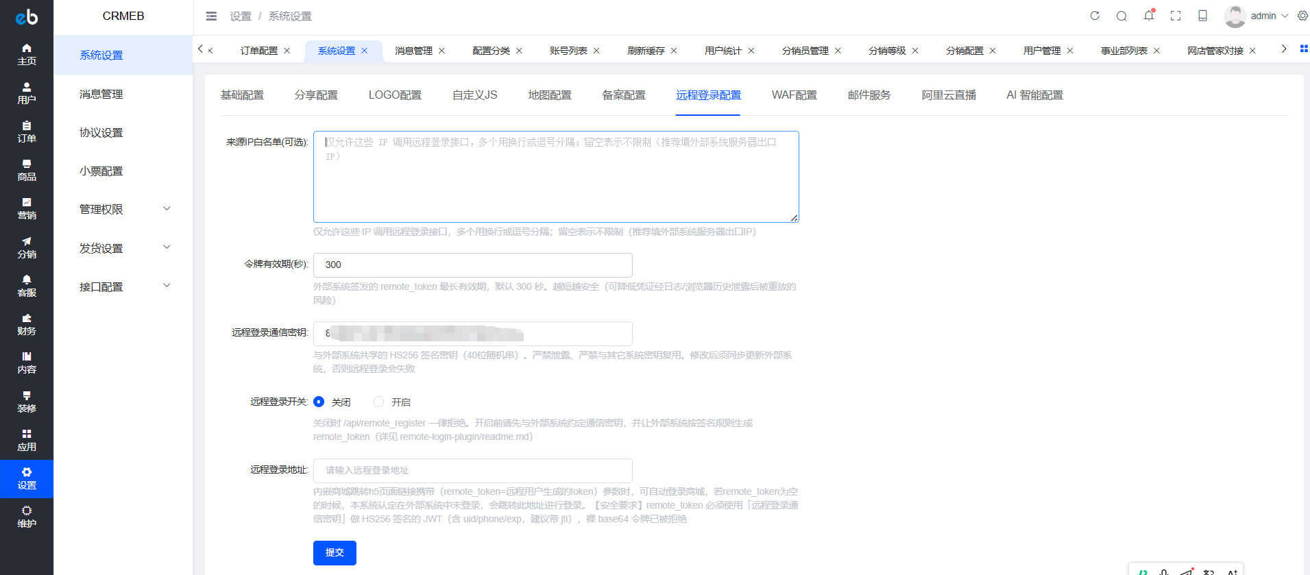Open 协议设置 in the side menu

pos(123,132)
